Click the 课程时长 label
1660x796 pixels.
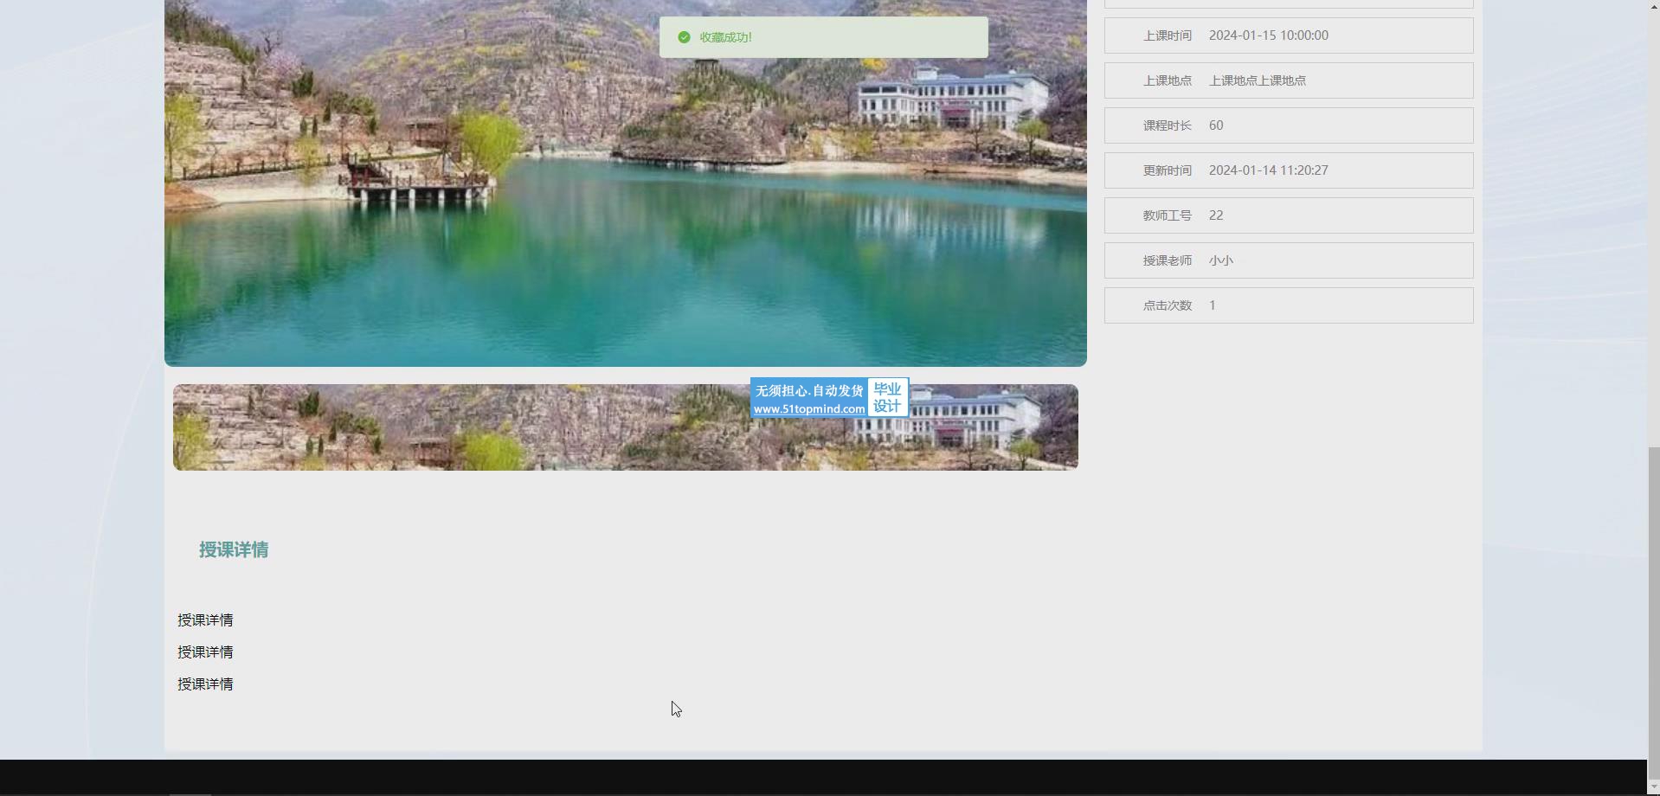(x=1167, y=125)
